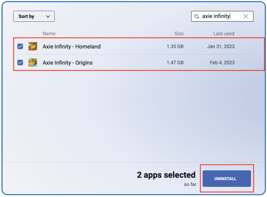Screen dimensions: 267x197
Task: Open the Sort by dropdown
Action: tap(34, 16)
